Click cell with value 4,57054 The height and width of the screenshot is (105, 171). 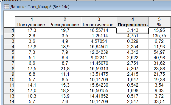click(x=99, y=41)
